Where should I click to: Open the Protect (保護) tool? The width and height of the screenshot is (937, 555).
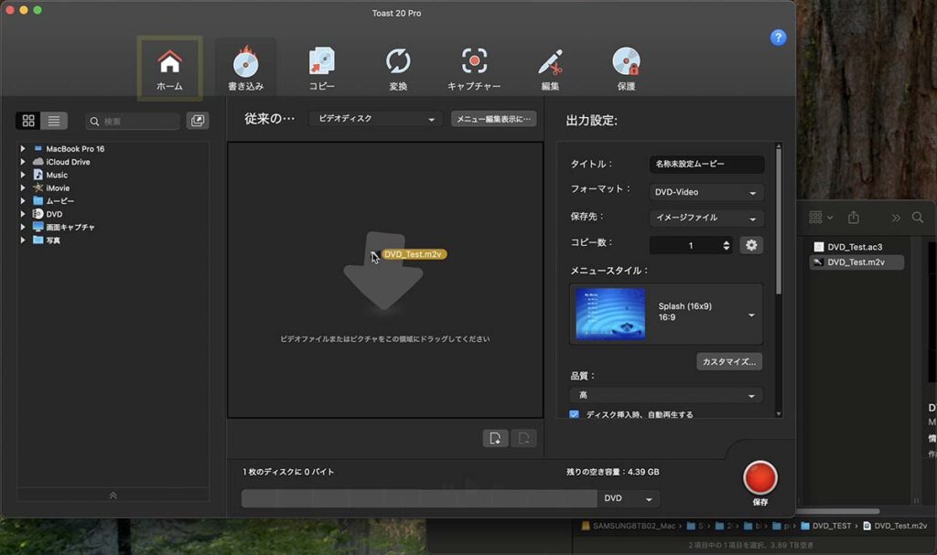coord(626,69)
